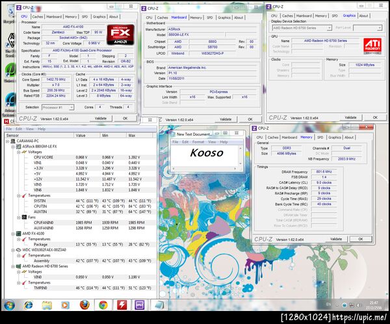Click the CARAMAI-PC computer icon in HWMonitor tree
The image size is (390, 324).
(x=13, y=141)
